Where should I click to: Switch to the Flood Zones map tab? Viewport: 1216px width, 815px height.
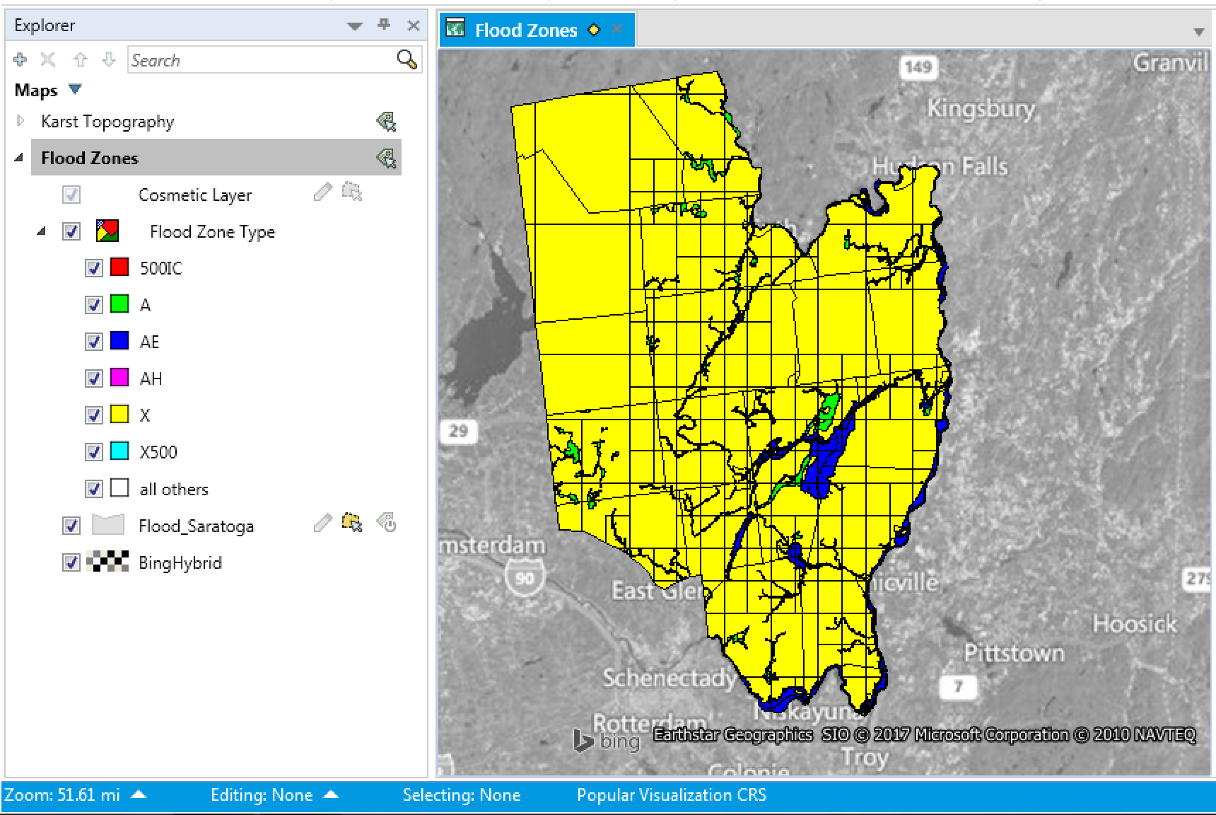pyautogui.click(x=526, y=29)
